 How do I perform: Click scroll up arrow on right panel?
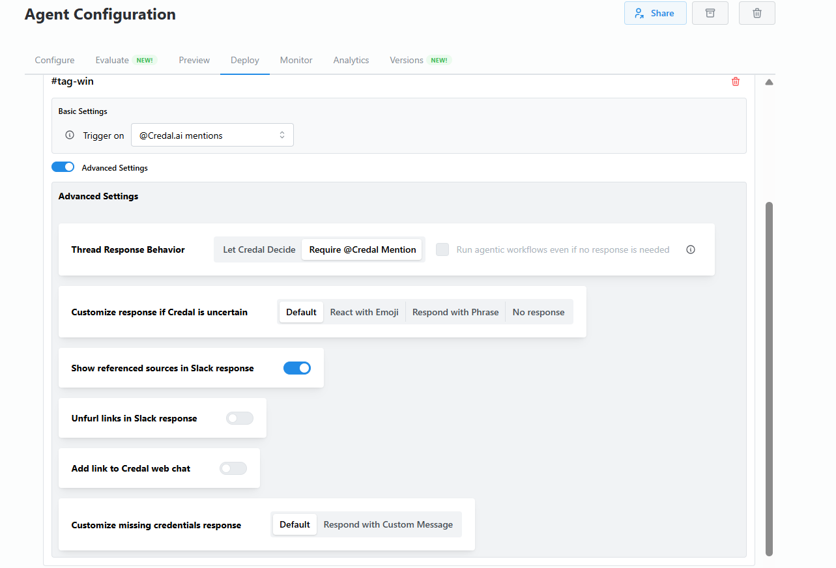(769, 83)
